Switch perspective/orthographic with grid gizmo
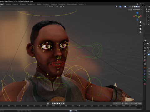150x112 pixels. [x=140, y=32]
